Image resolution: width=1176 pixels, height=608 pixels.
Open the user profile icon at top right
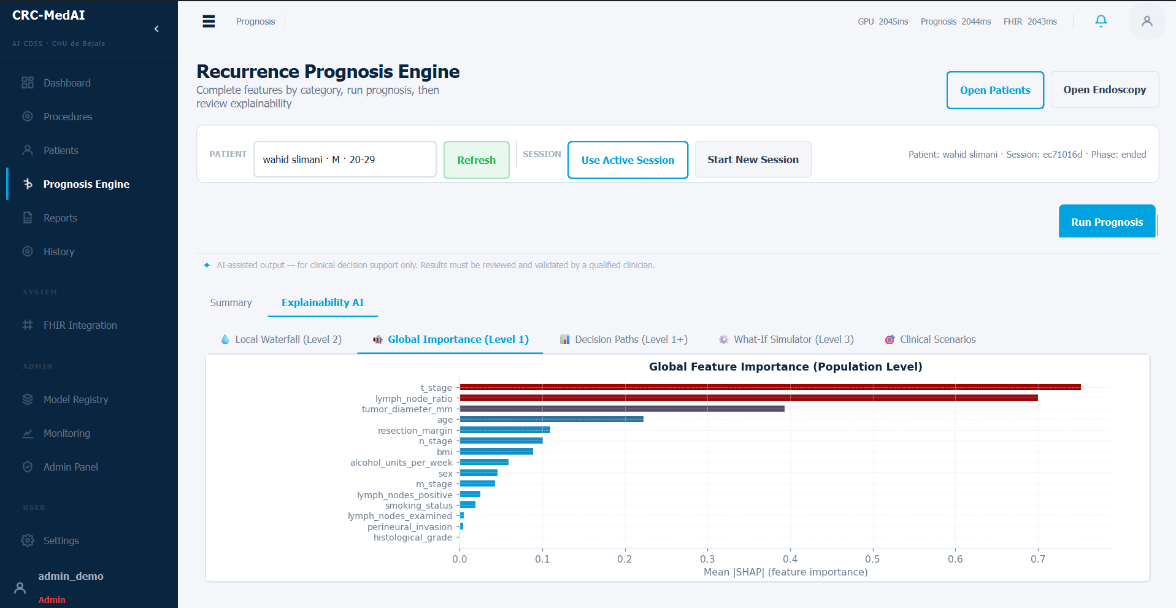point(1147,21)
